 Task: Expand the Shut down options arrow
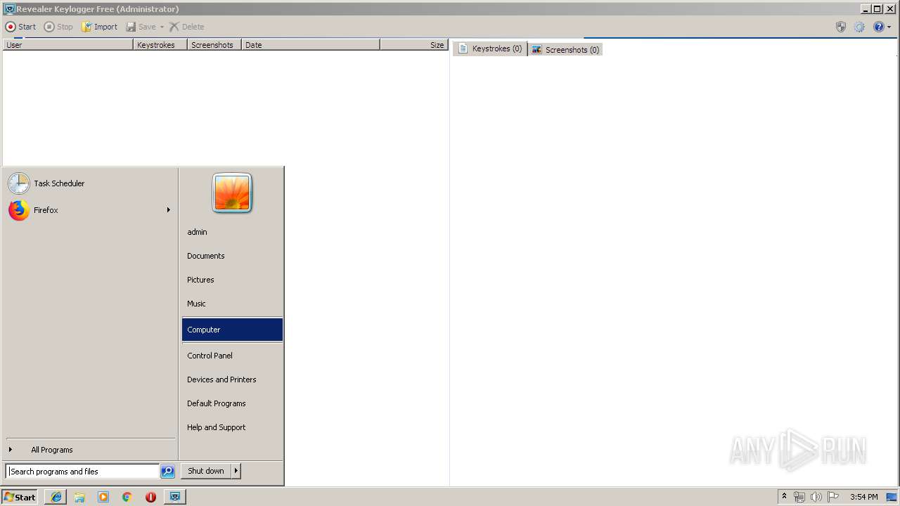pyautogui.click(x=236, y=471)
